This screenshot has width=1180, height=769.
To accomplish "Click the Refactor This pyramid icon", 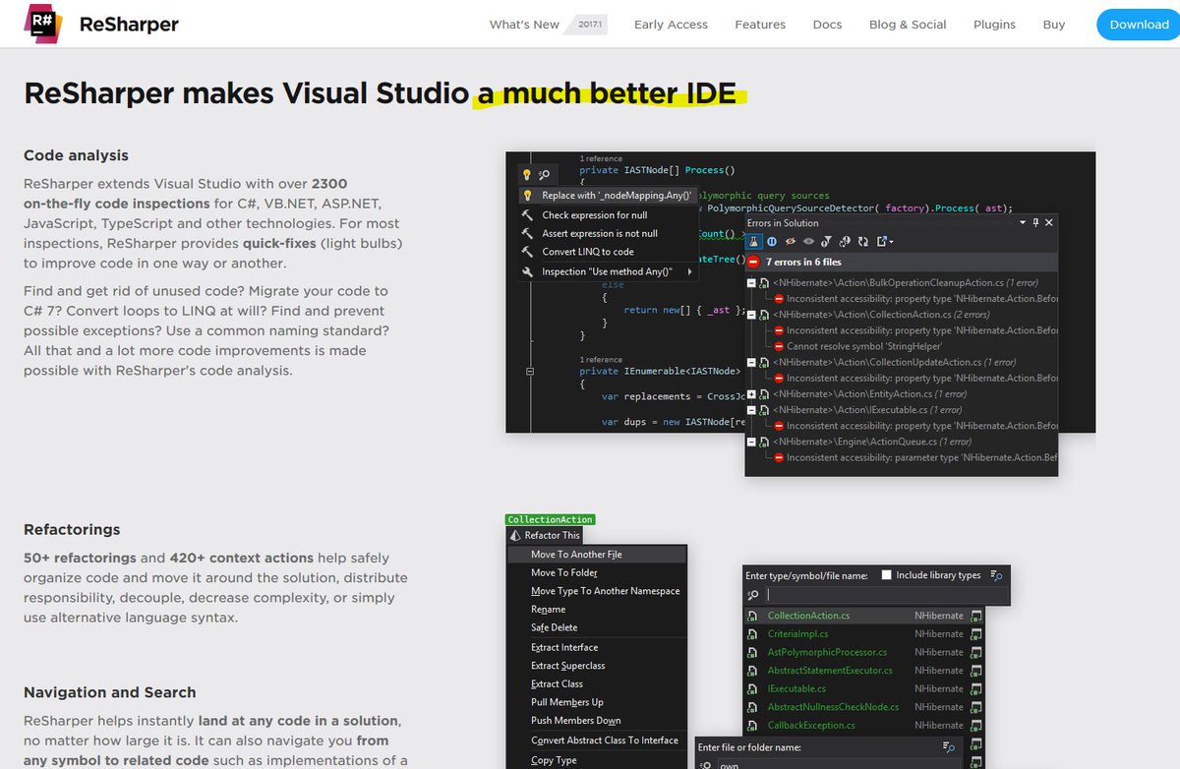I will [514, 535].
